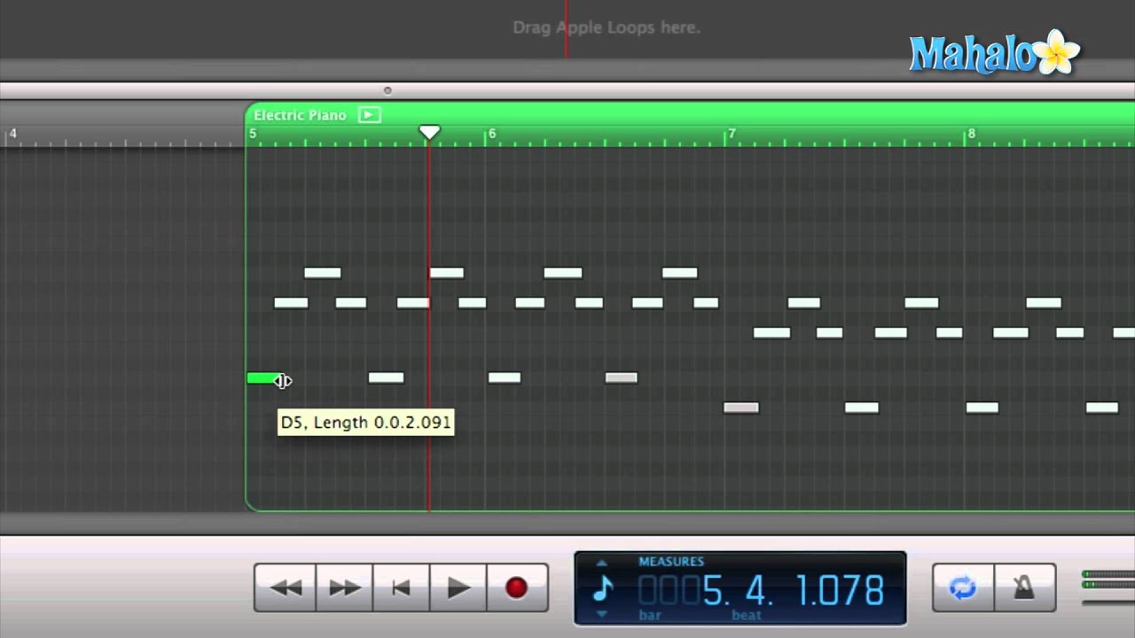This screenshot has height=638, width=1135.
Task: Select the gray note before measure 7
Action: 621,377
